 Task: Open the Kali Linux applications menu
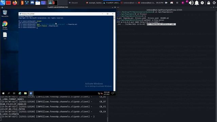tap(3, 3)
